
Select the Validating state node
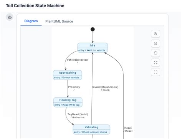pos(91,129)
